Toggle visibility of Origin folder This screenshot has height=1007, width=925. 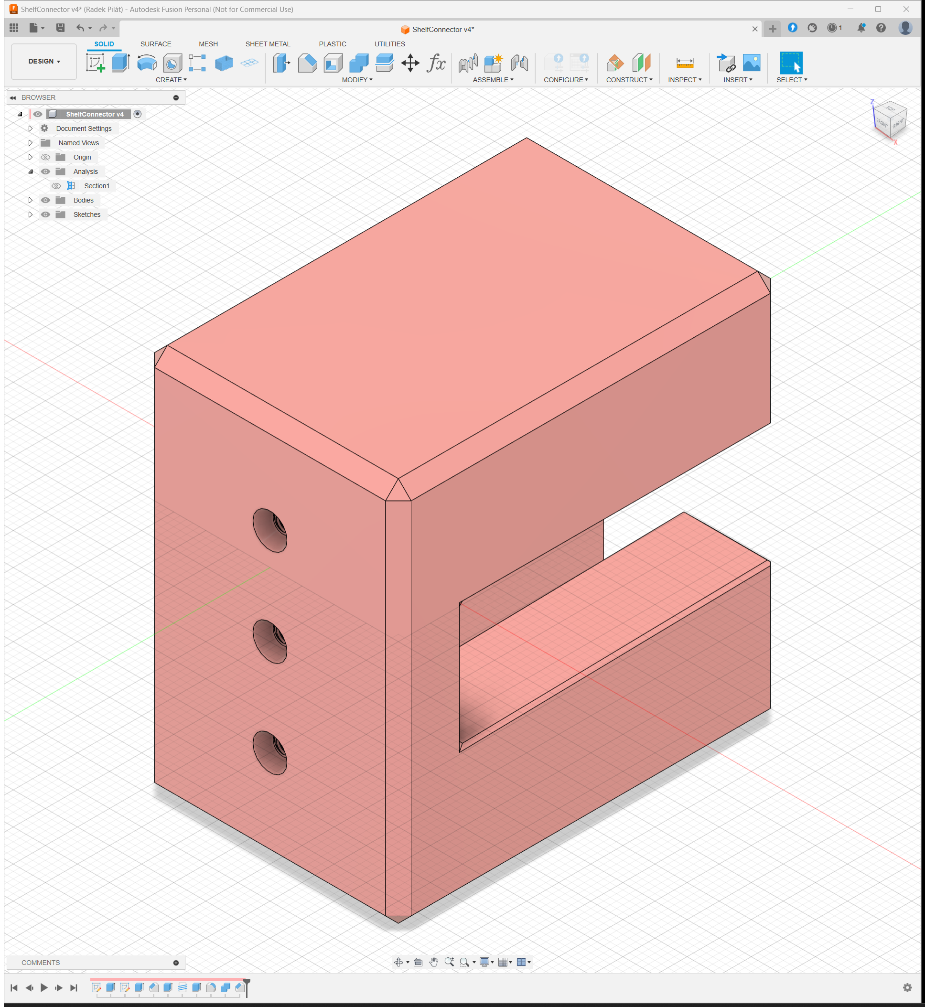45,157
